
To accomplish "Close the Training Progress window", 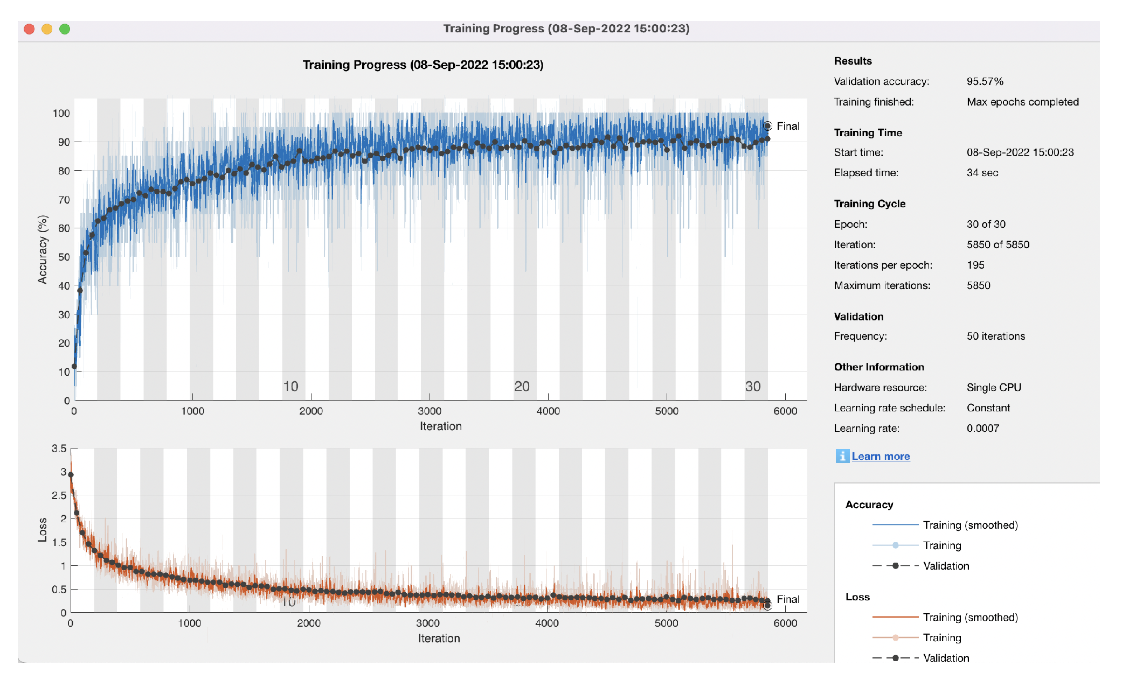I will (x=30, y=29).
